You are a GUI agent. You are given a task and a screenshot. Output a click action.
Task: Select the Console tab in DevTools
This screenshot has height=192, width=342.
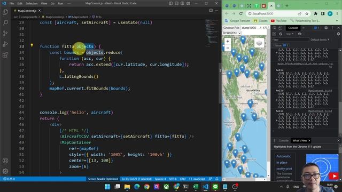pyautogui.click(x=293, y=28)
